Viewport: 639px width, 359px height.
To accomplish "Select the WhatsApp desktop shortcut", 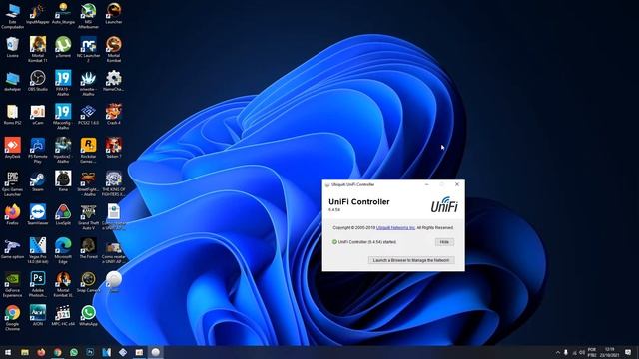I will click(x=88, y=315).
